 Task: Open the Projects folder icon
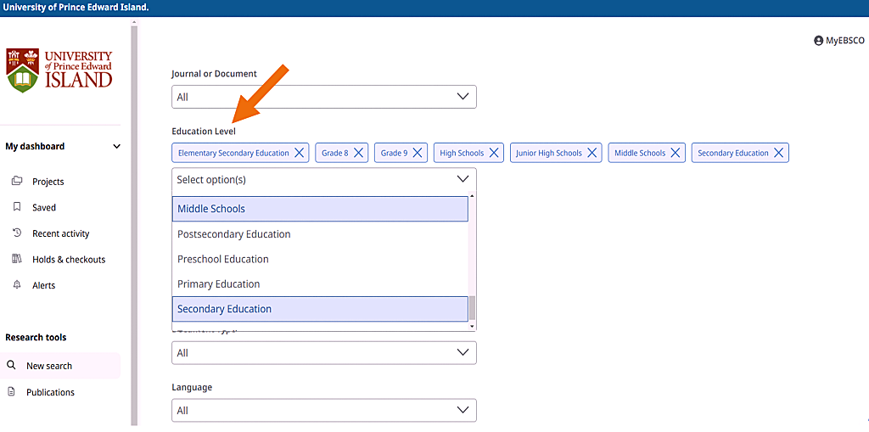click(x=17, y=182)
